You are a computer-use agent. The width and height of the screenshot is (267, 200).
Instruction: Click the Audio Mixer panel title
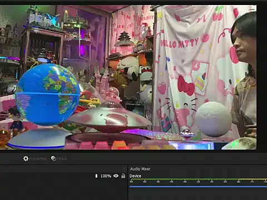(x=140, y=169)
